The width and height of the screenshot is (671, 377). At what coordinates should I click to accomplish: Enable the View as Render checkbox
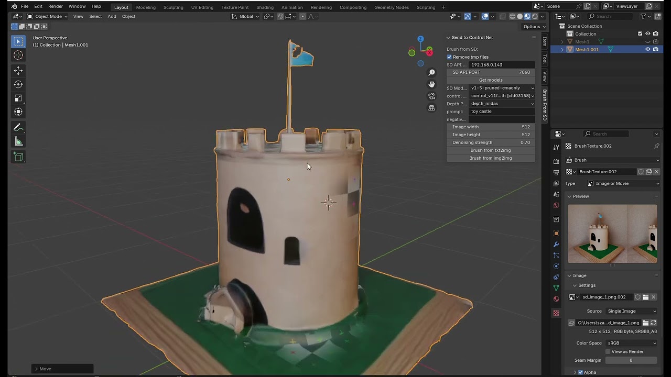coord(608,352)
